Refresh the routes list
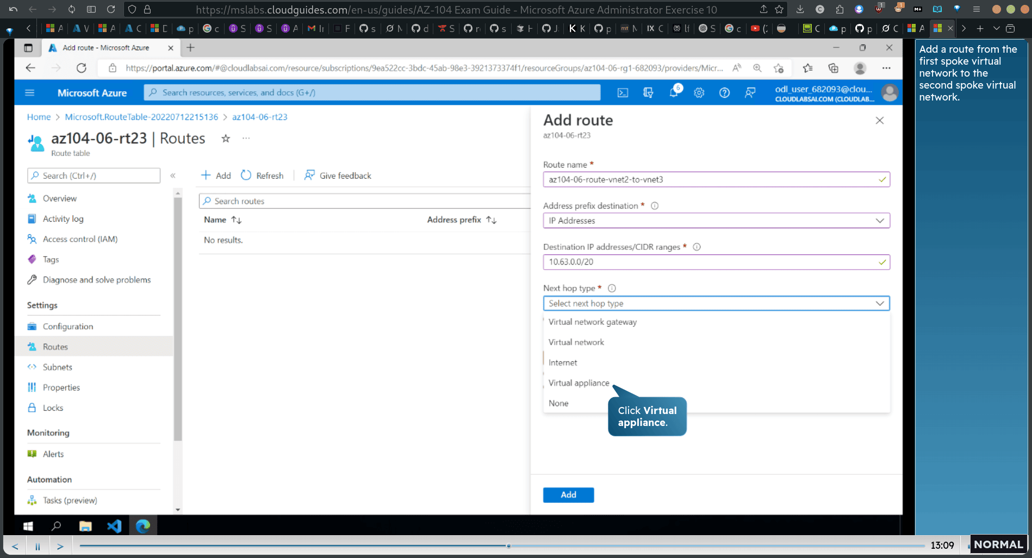Viewport: 1032px width, 558px height. [x=262, y=175]
